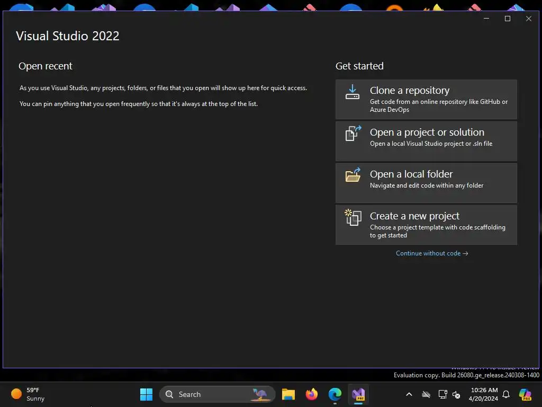
Task: Launch Copilot Preview from the taskbar
Action: tap(525, 394)
